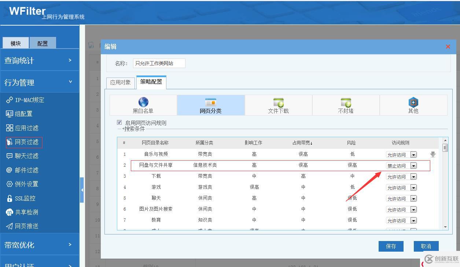460x267 pixels.
Task: Select the 其他 hexagon icon
Action: tap(413, 102)
